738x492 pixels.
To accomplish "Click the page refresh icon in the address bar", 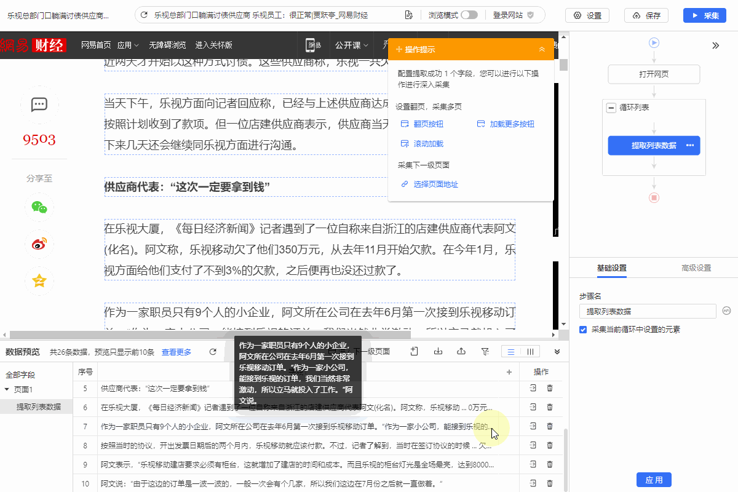I will [144, 15].
